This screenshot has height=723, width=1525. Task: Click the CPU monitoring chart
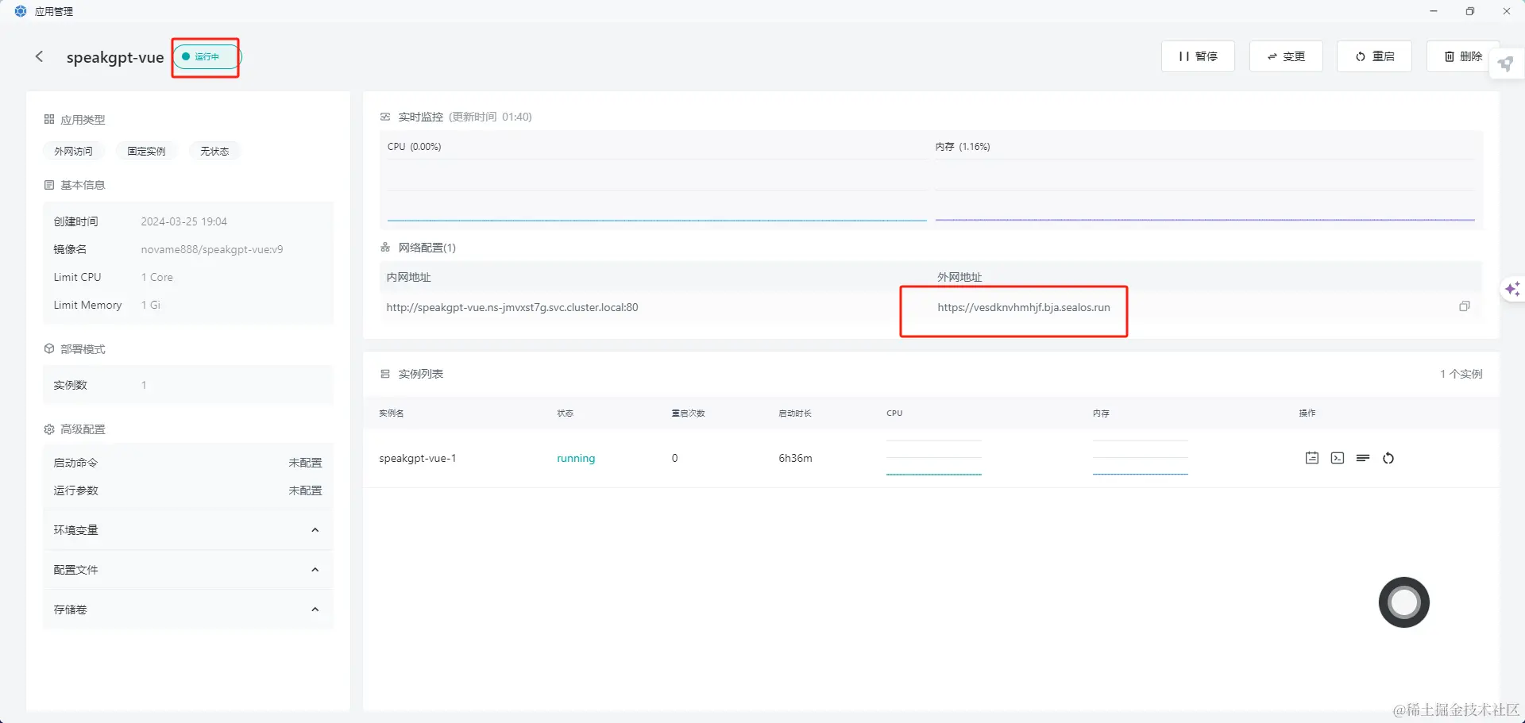[656, 190]
